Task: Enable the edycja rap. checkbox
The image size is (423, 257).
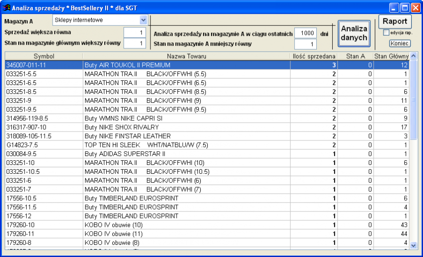Action: (386, 32)
